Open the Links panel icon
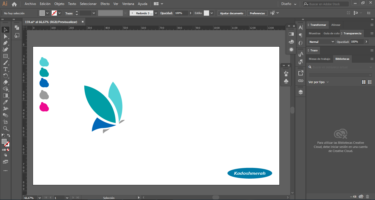 301,81
